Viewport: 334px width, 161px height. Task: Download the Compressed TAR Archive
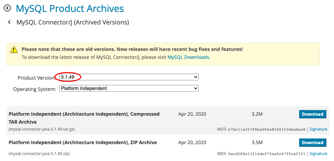[312, 114]
